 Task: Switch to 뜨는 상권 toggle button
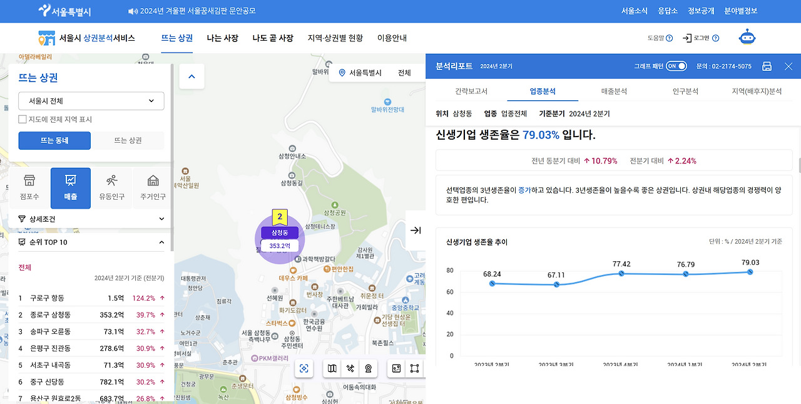[128, 140]
